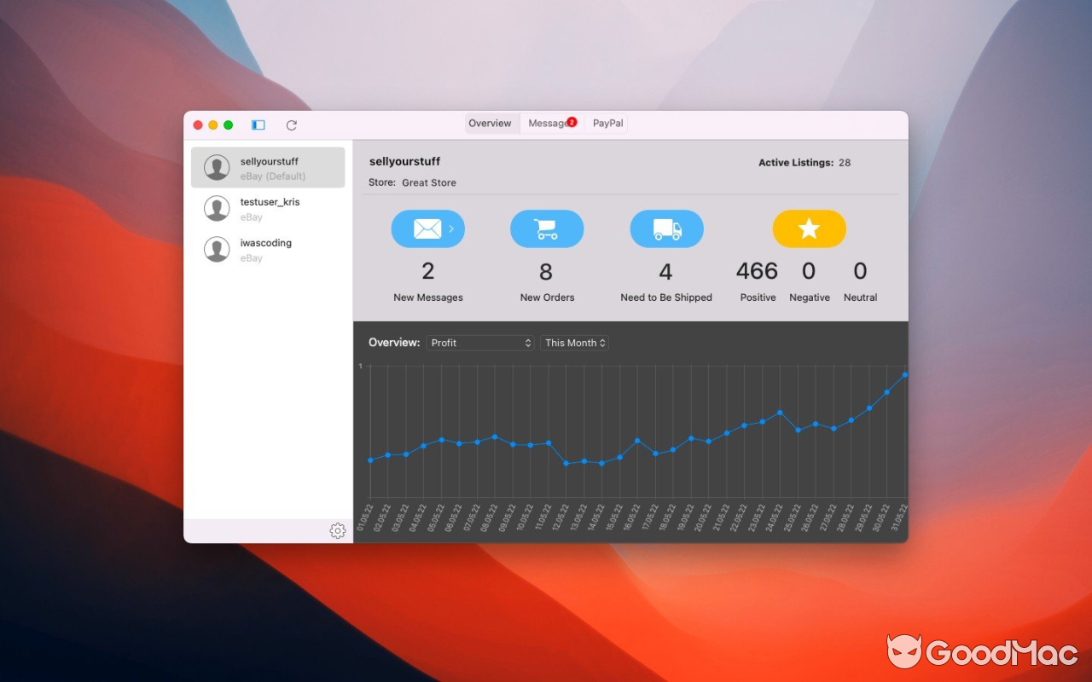Click the shipping truck icon

666,228
